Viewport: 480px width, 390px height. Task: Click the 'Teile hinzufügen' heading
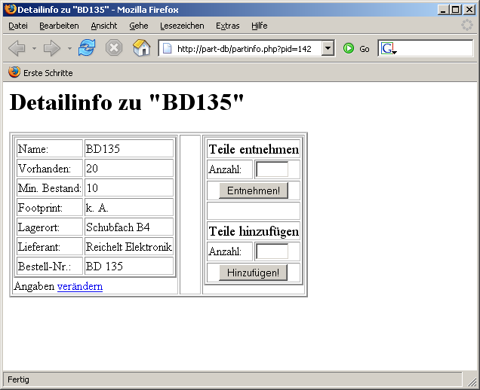pos(254,231)
